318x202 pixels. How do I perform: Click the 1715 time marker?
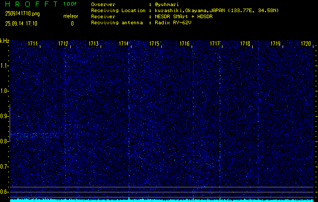pyautogui.click(x=154, y=43)
